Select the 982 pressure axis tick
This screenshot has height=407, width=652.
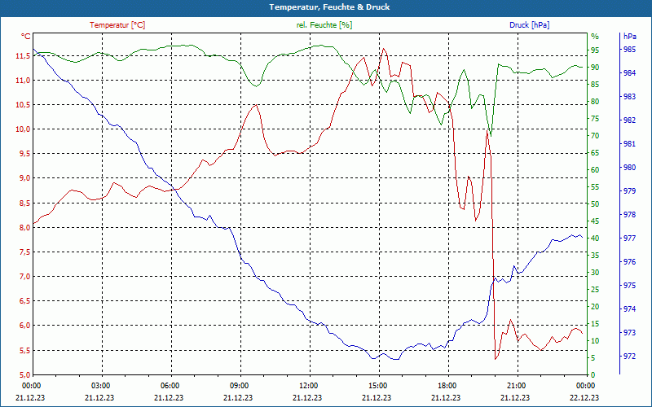tap(630, 120)
